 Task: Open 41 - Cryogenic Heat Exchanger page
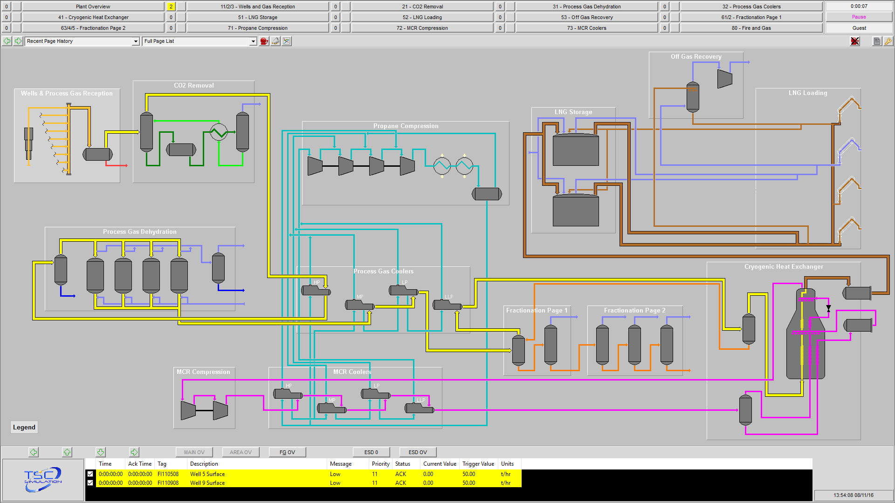point(93,17)
